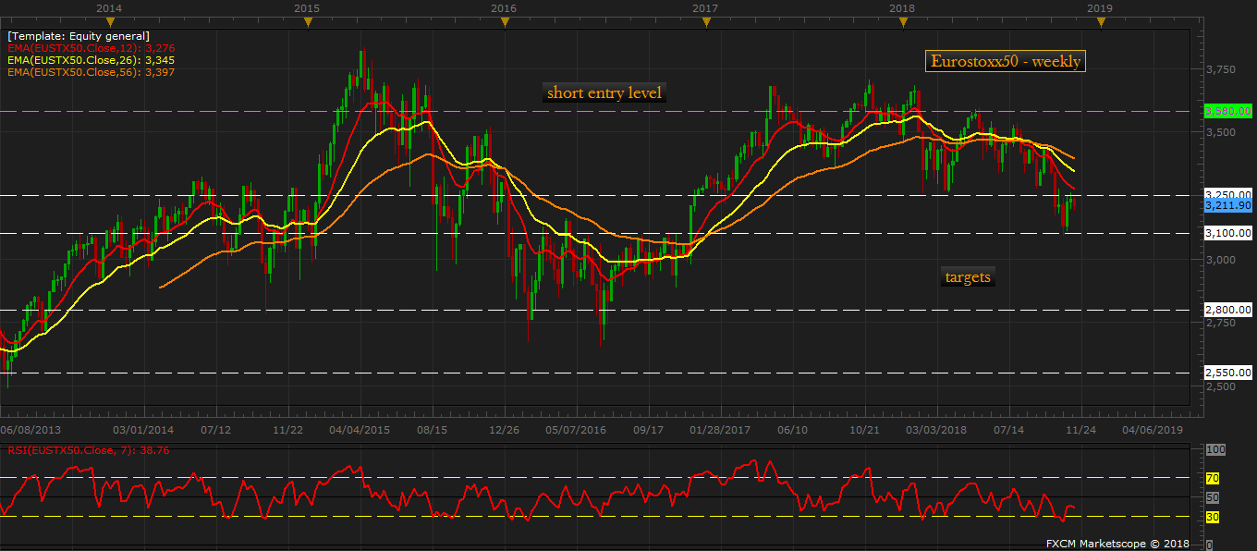Select the 'targets' chart annotation

tap(968, 277)
